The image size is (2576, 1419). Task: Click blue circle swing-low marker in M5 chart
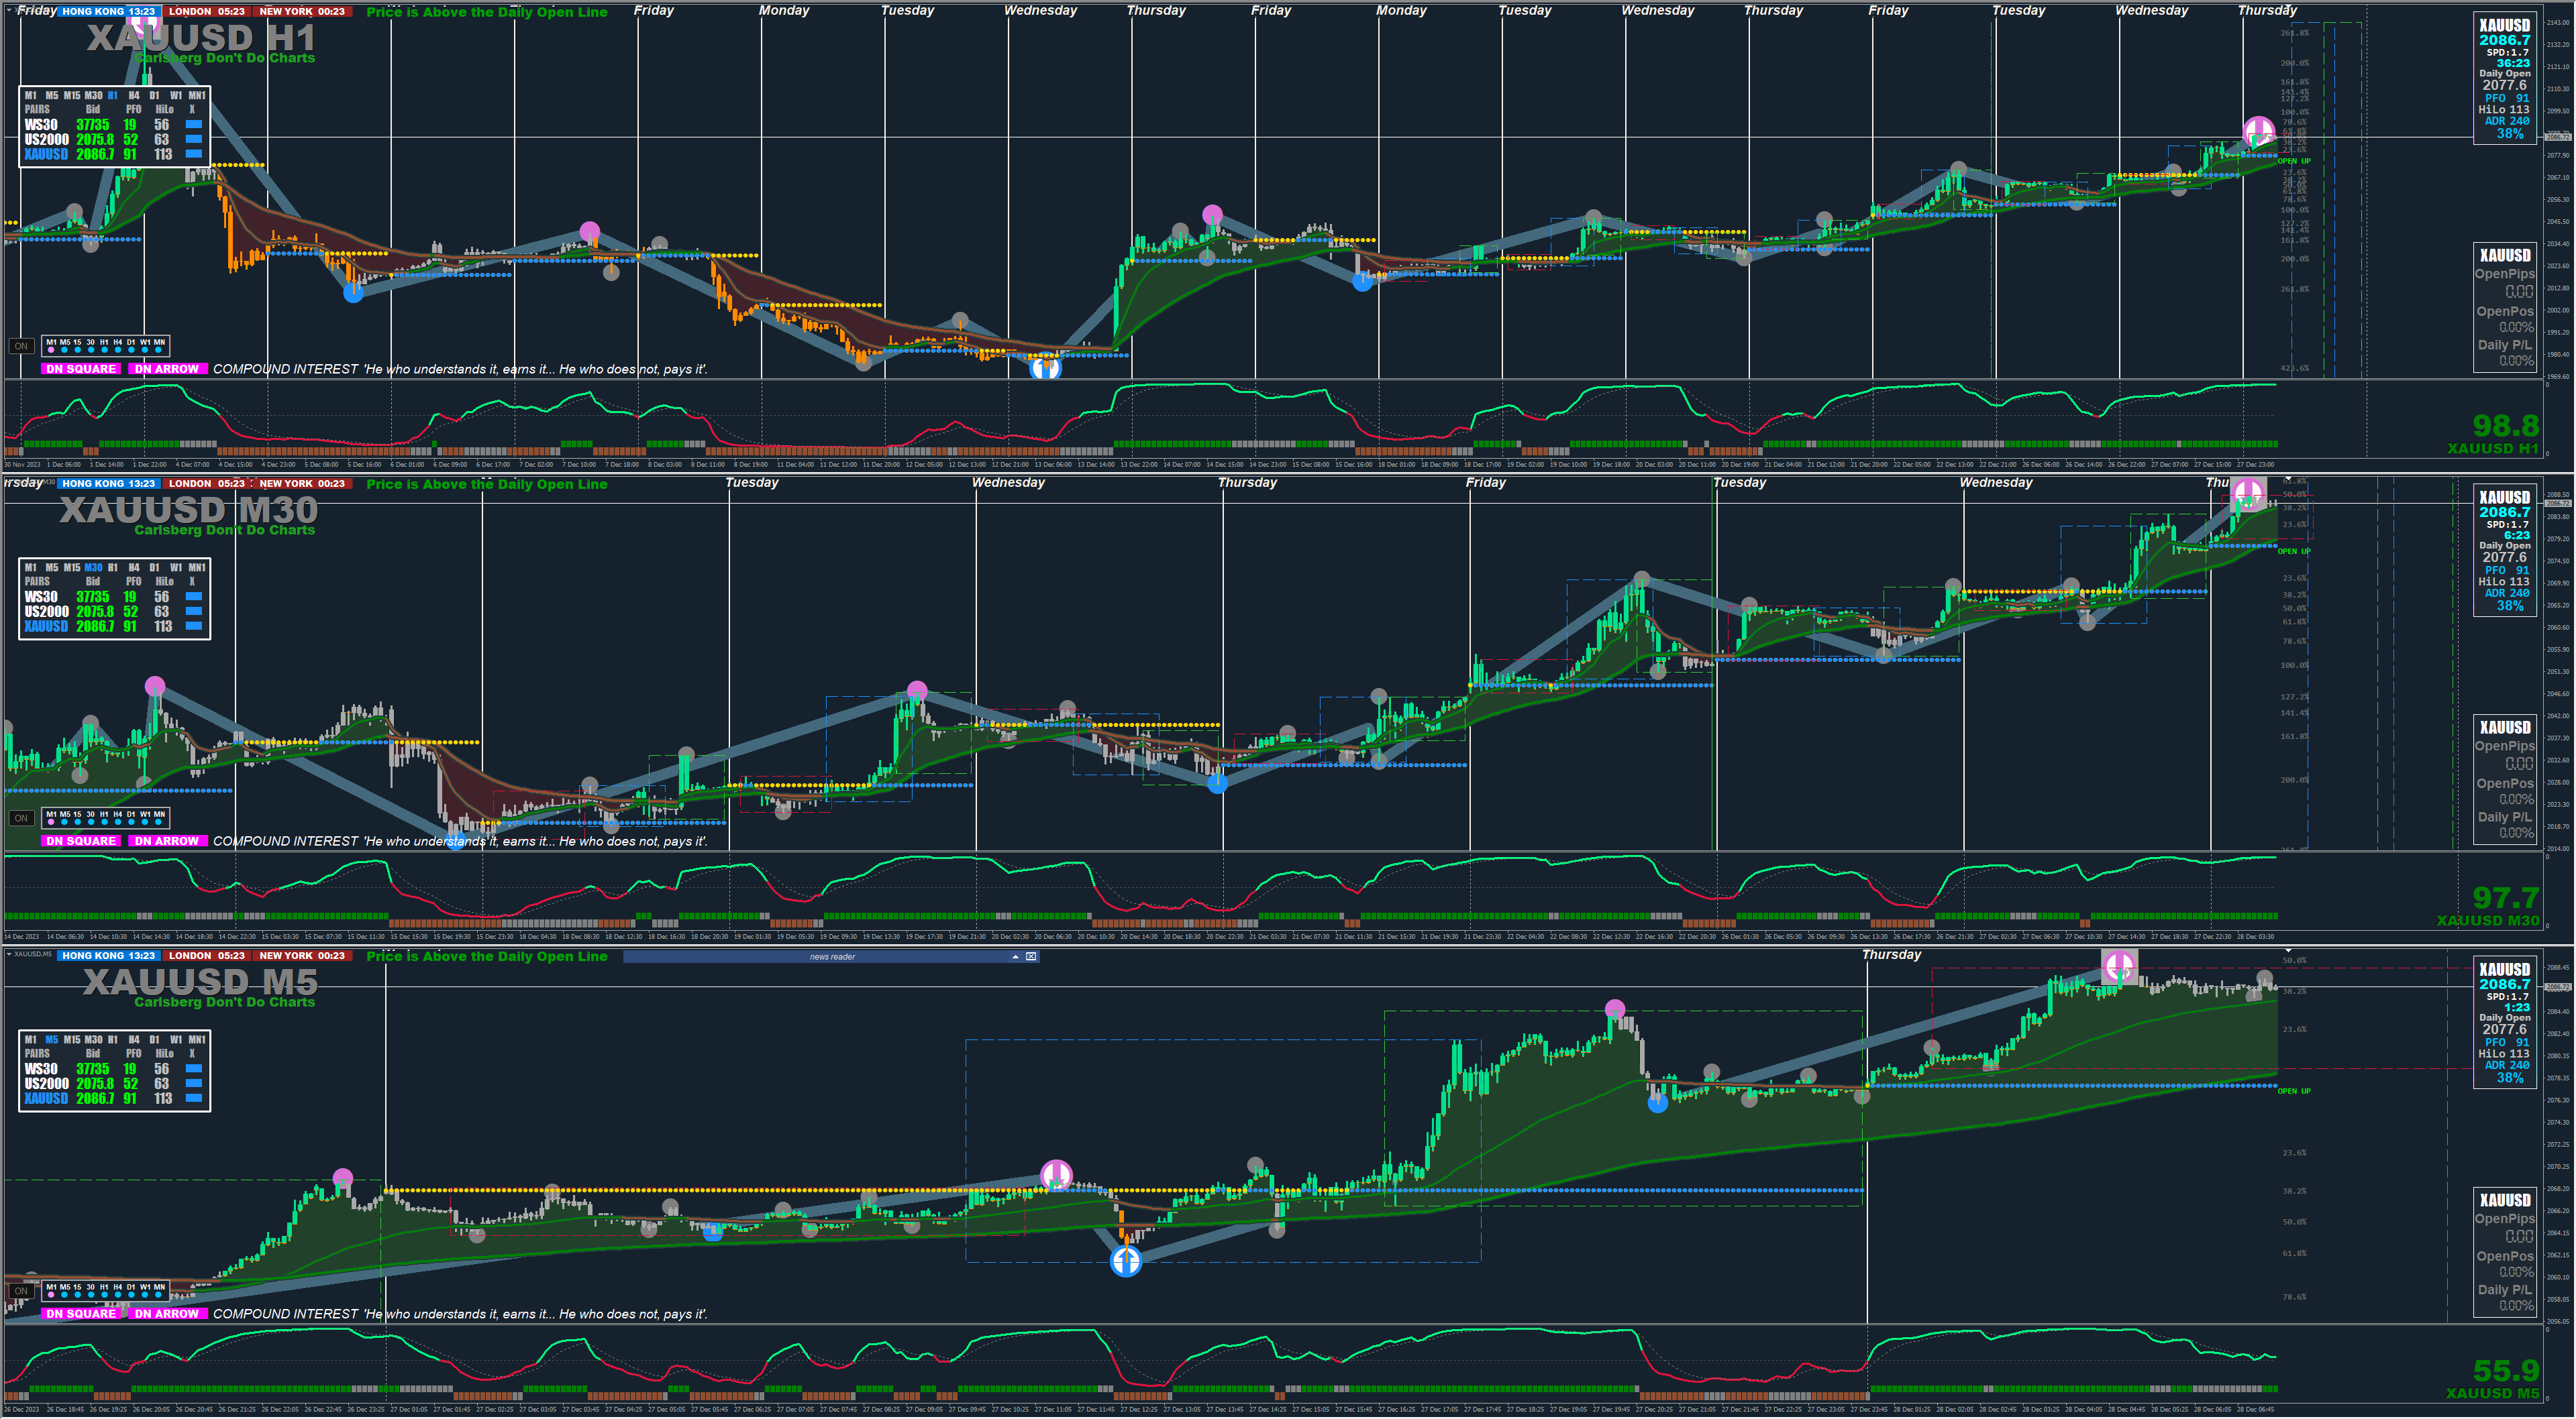tap(1126, 1262)
